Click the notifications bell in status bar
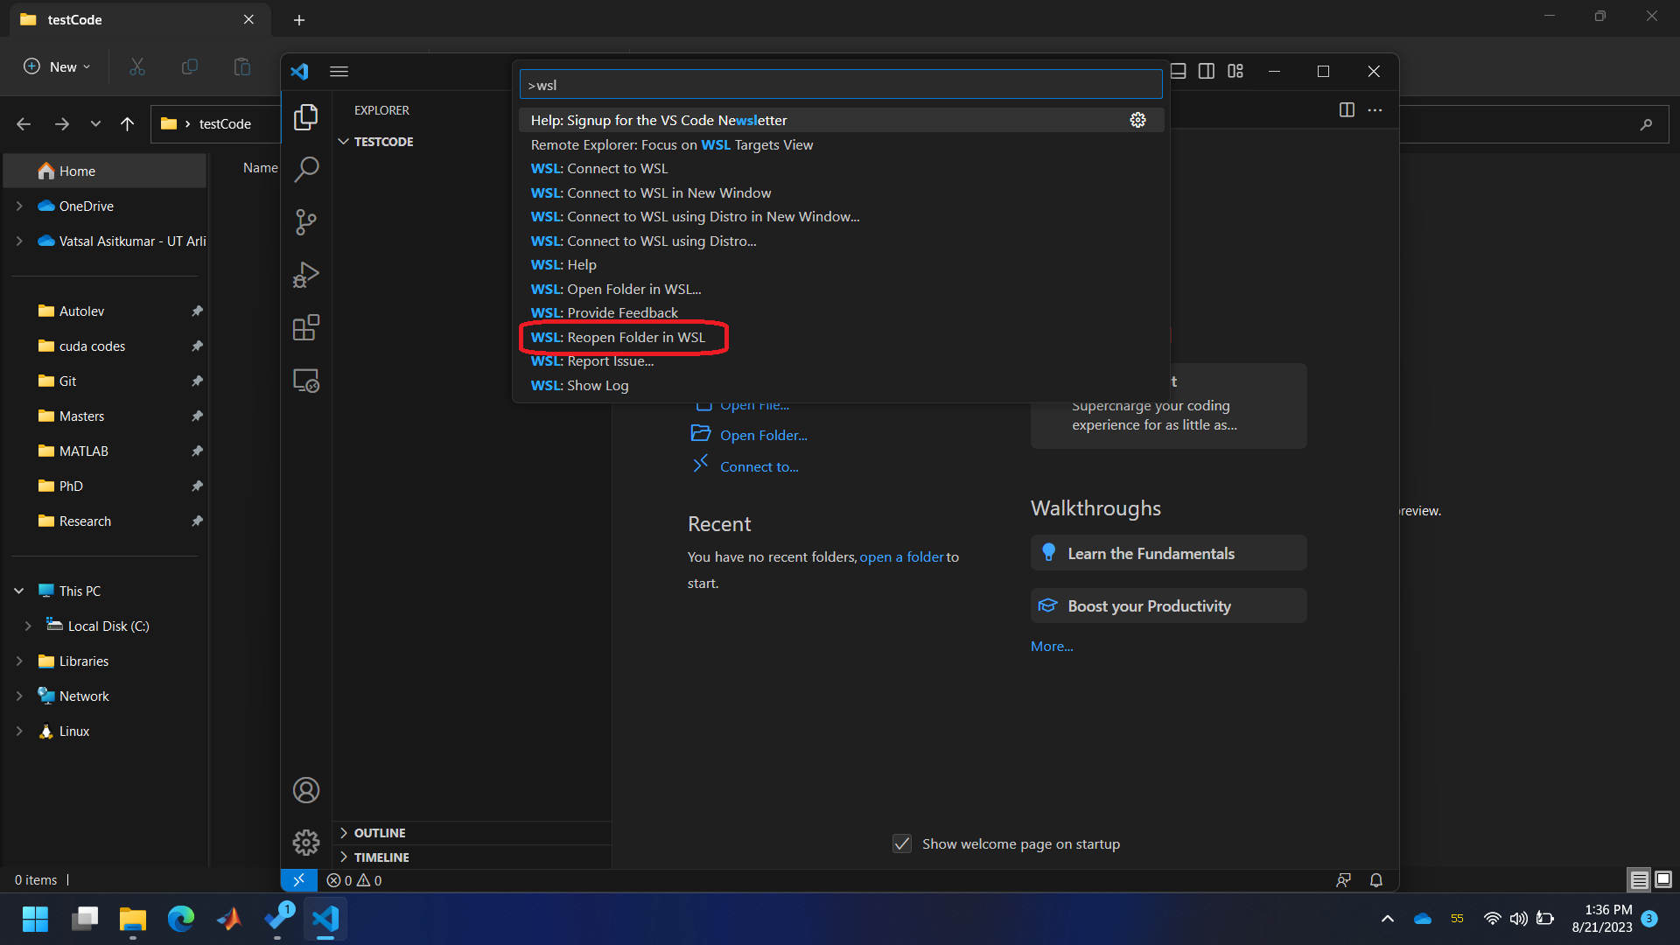 click(1375, 880)
